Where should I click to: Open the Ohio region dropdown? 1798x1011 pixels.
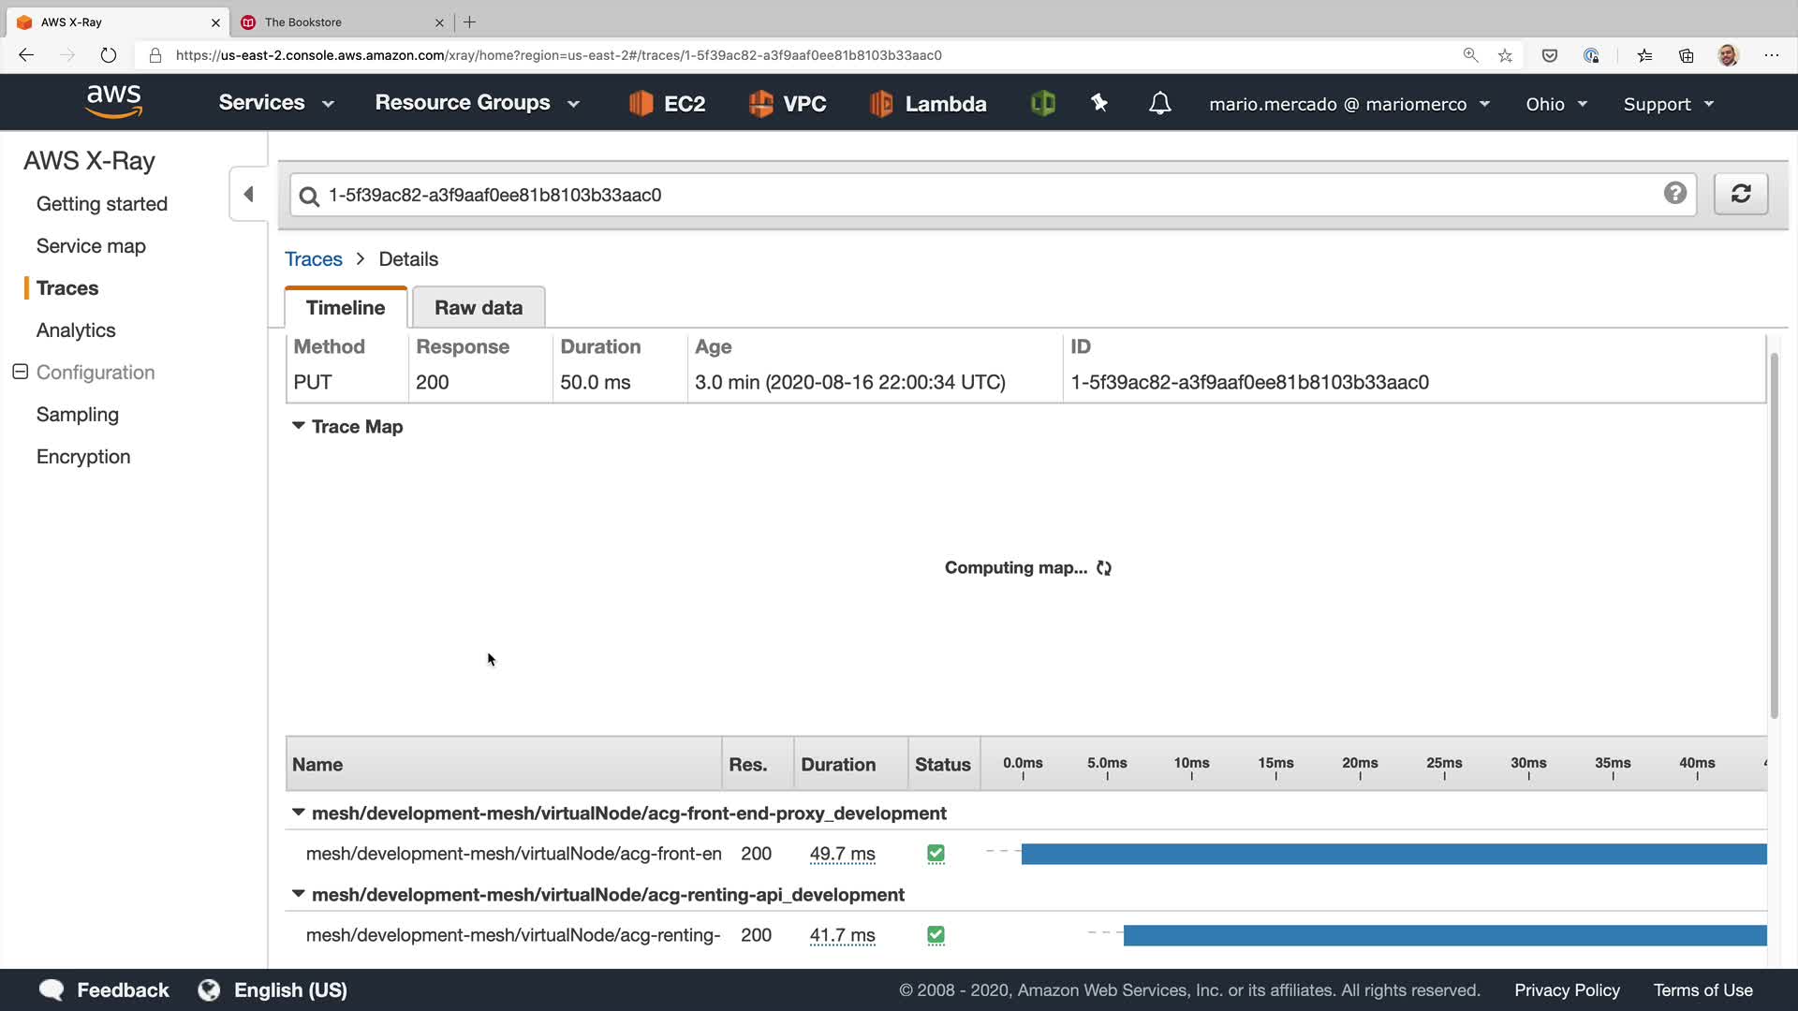coord(1555,104)
